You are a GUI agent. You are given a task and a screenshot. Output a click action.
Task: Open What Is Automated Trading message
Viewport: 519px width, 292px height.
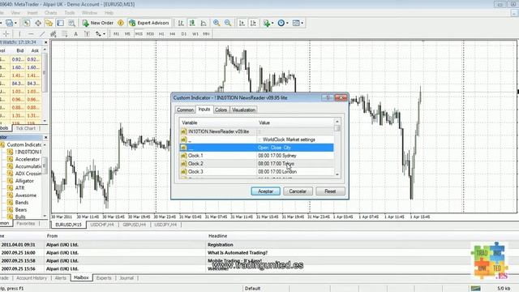point(238,252)
